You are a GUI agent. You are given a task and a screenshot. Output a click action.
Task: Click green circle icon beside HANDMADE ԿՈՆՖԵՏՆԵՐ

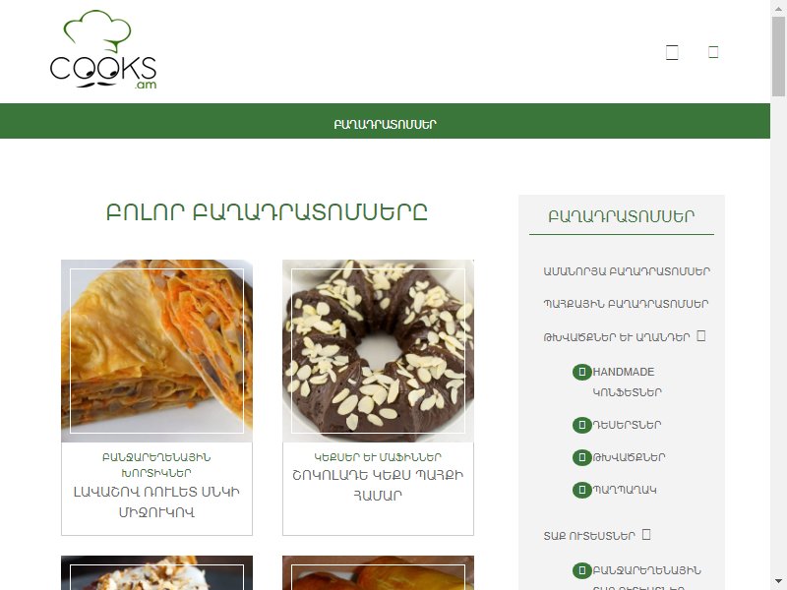581,372
